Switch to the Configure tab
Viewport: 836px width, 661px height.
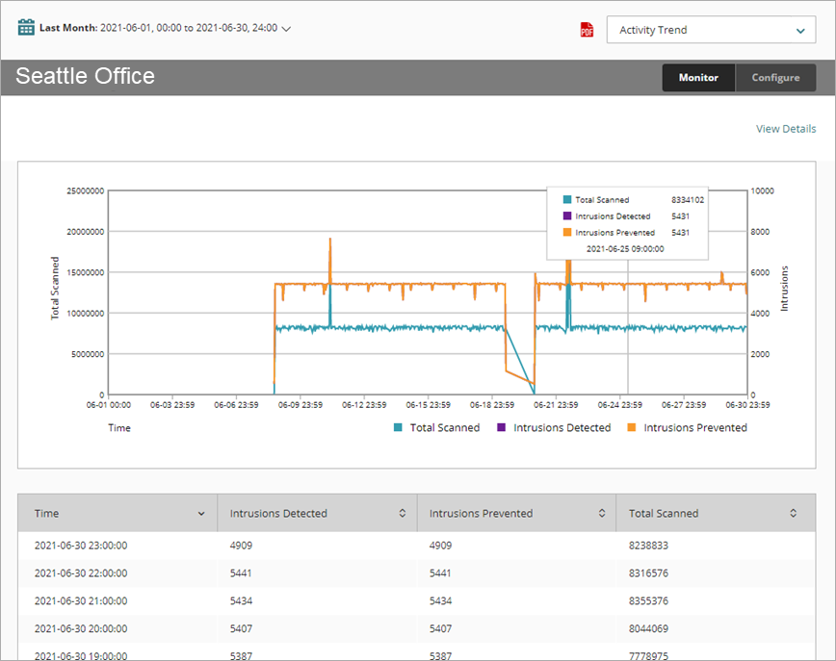pyautogui.click(x=775, y=77)
